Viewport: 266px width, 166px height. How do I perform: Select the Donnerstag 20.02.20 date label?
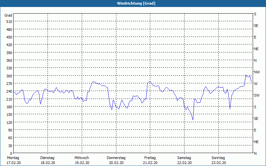coord(116,160)
